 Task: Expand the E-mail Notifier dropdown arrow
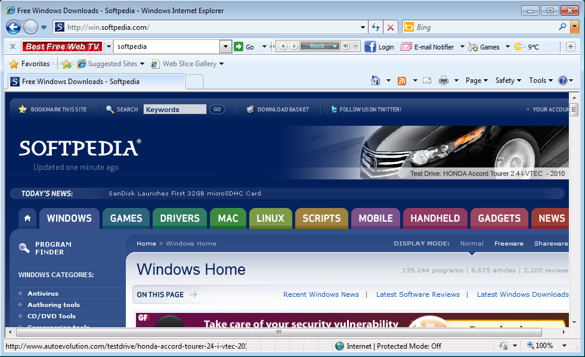click(462, 46)
